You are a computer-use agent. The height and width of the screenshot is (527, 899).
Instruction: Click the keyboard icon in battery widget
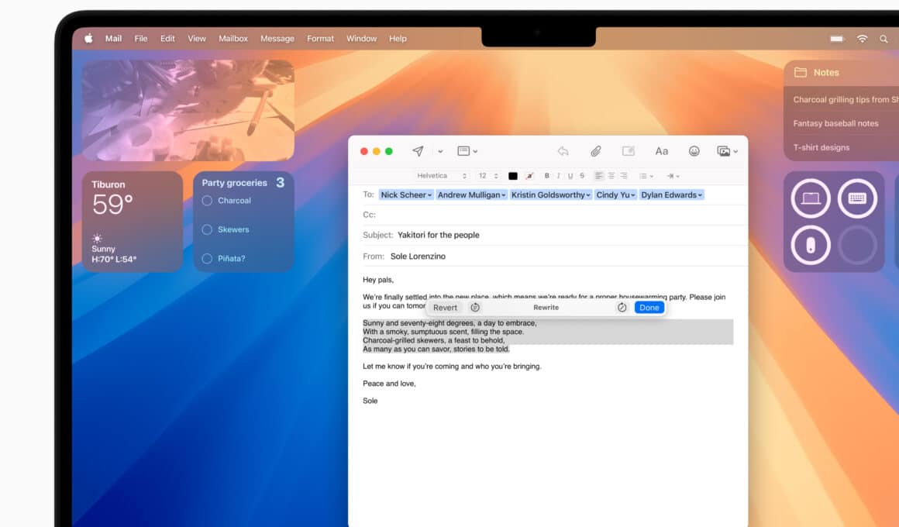pyautogui.click(x=857, y=198)
